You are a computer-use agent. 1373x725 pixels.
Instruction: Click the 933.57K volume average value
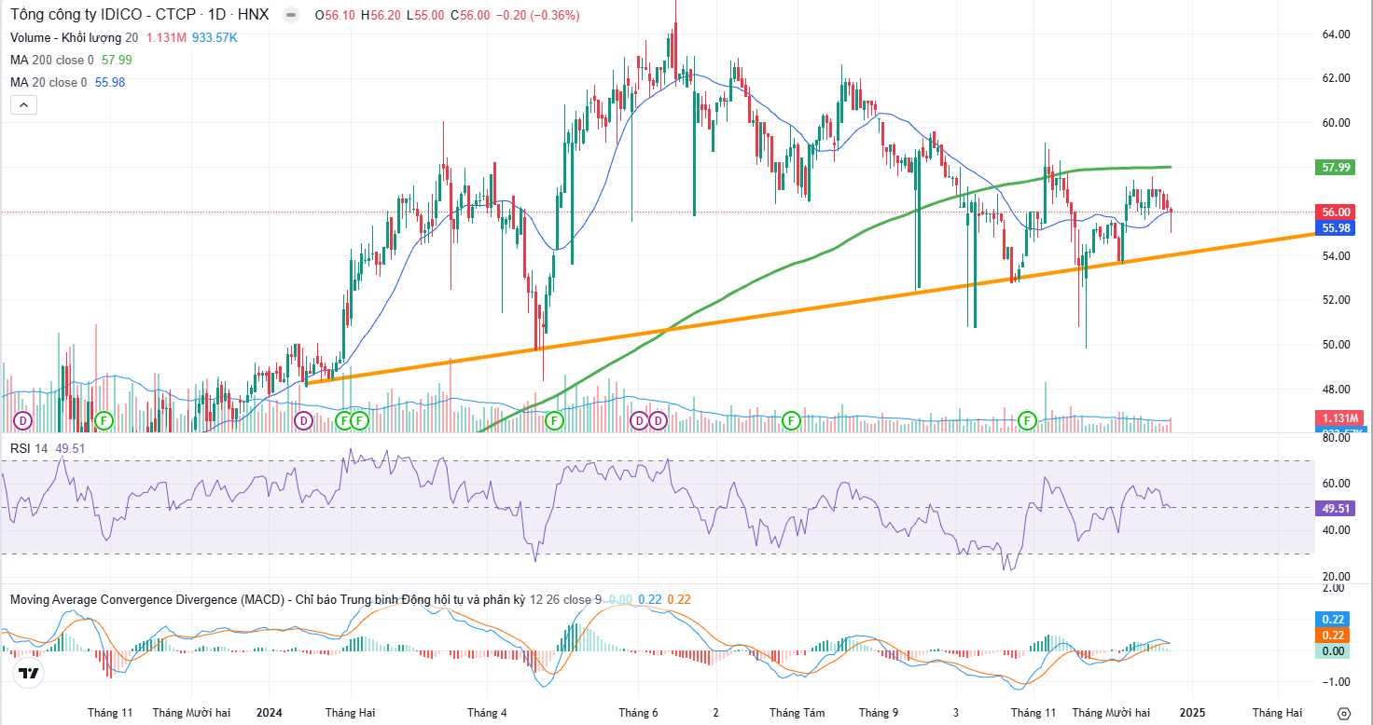[x=215, y=37]
